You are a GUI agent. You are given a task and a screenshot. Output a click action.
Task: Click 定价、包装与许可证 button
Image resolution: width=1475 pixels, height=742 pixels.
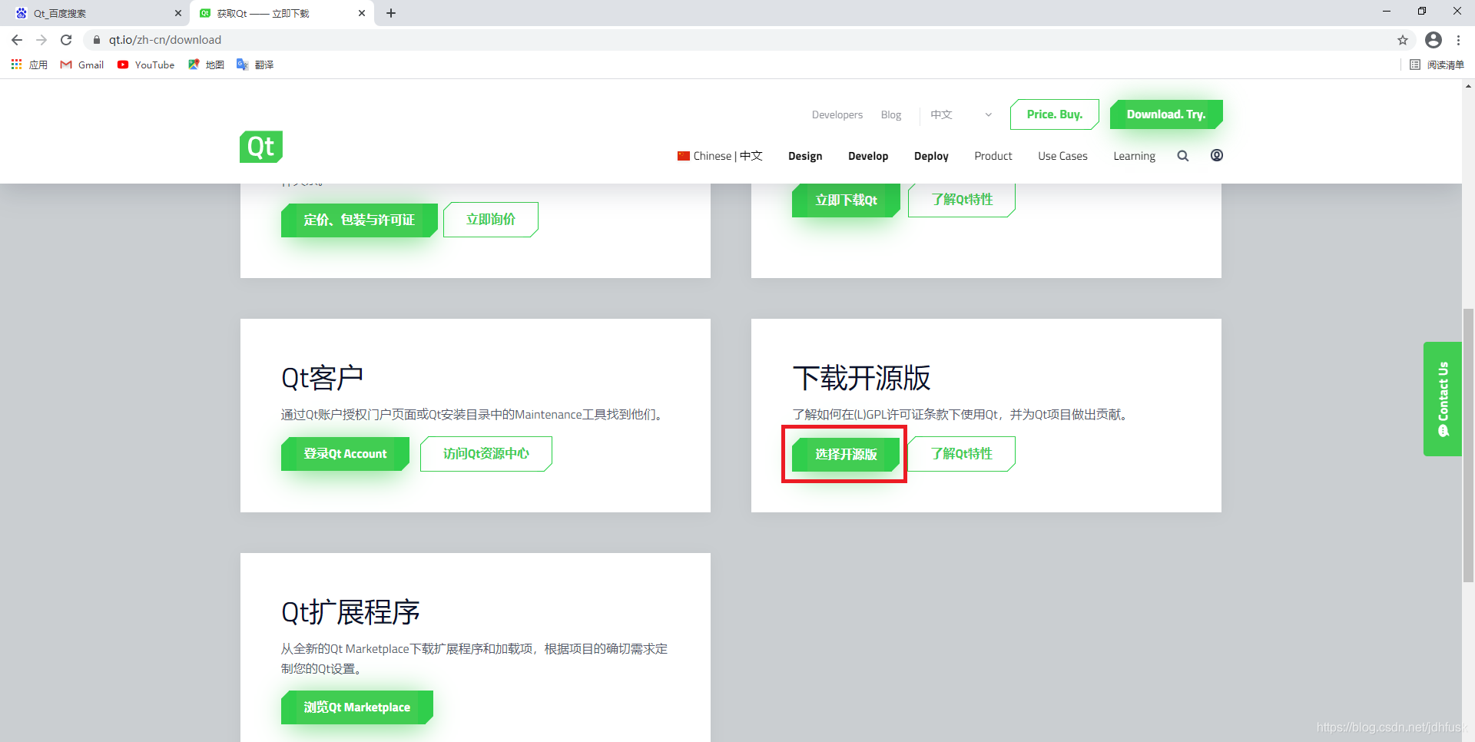click(x=360, y=220)
